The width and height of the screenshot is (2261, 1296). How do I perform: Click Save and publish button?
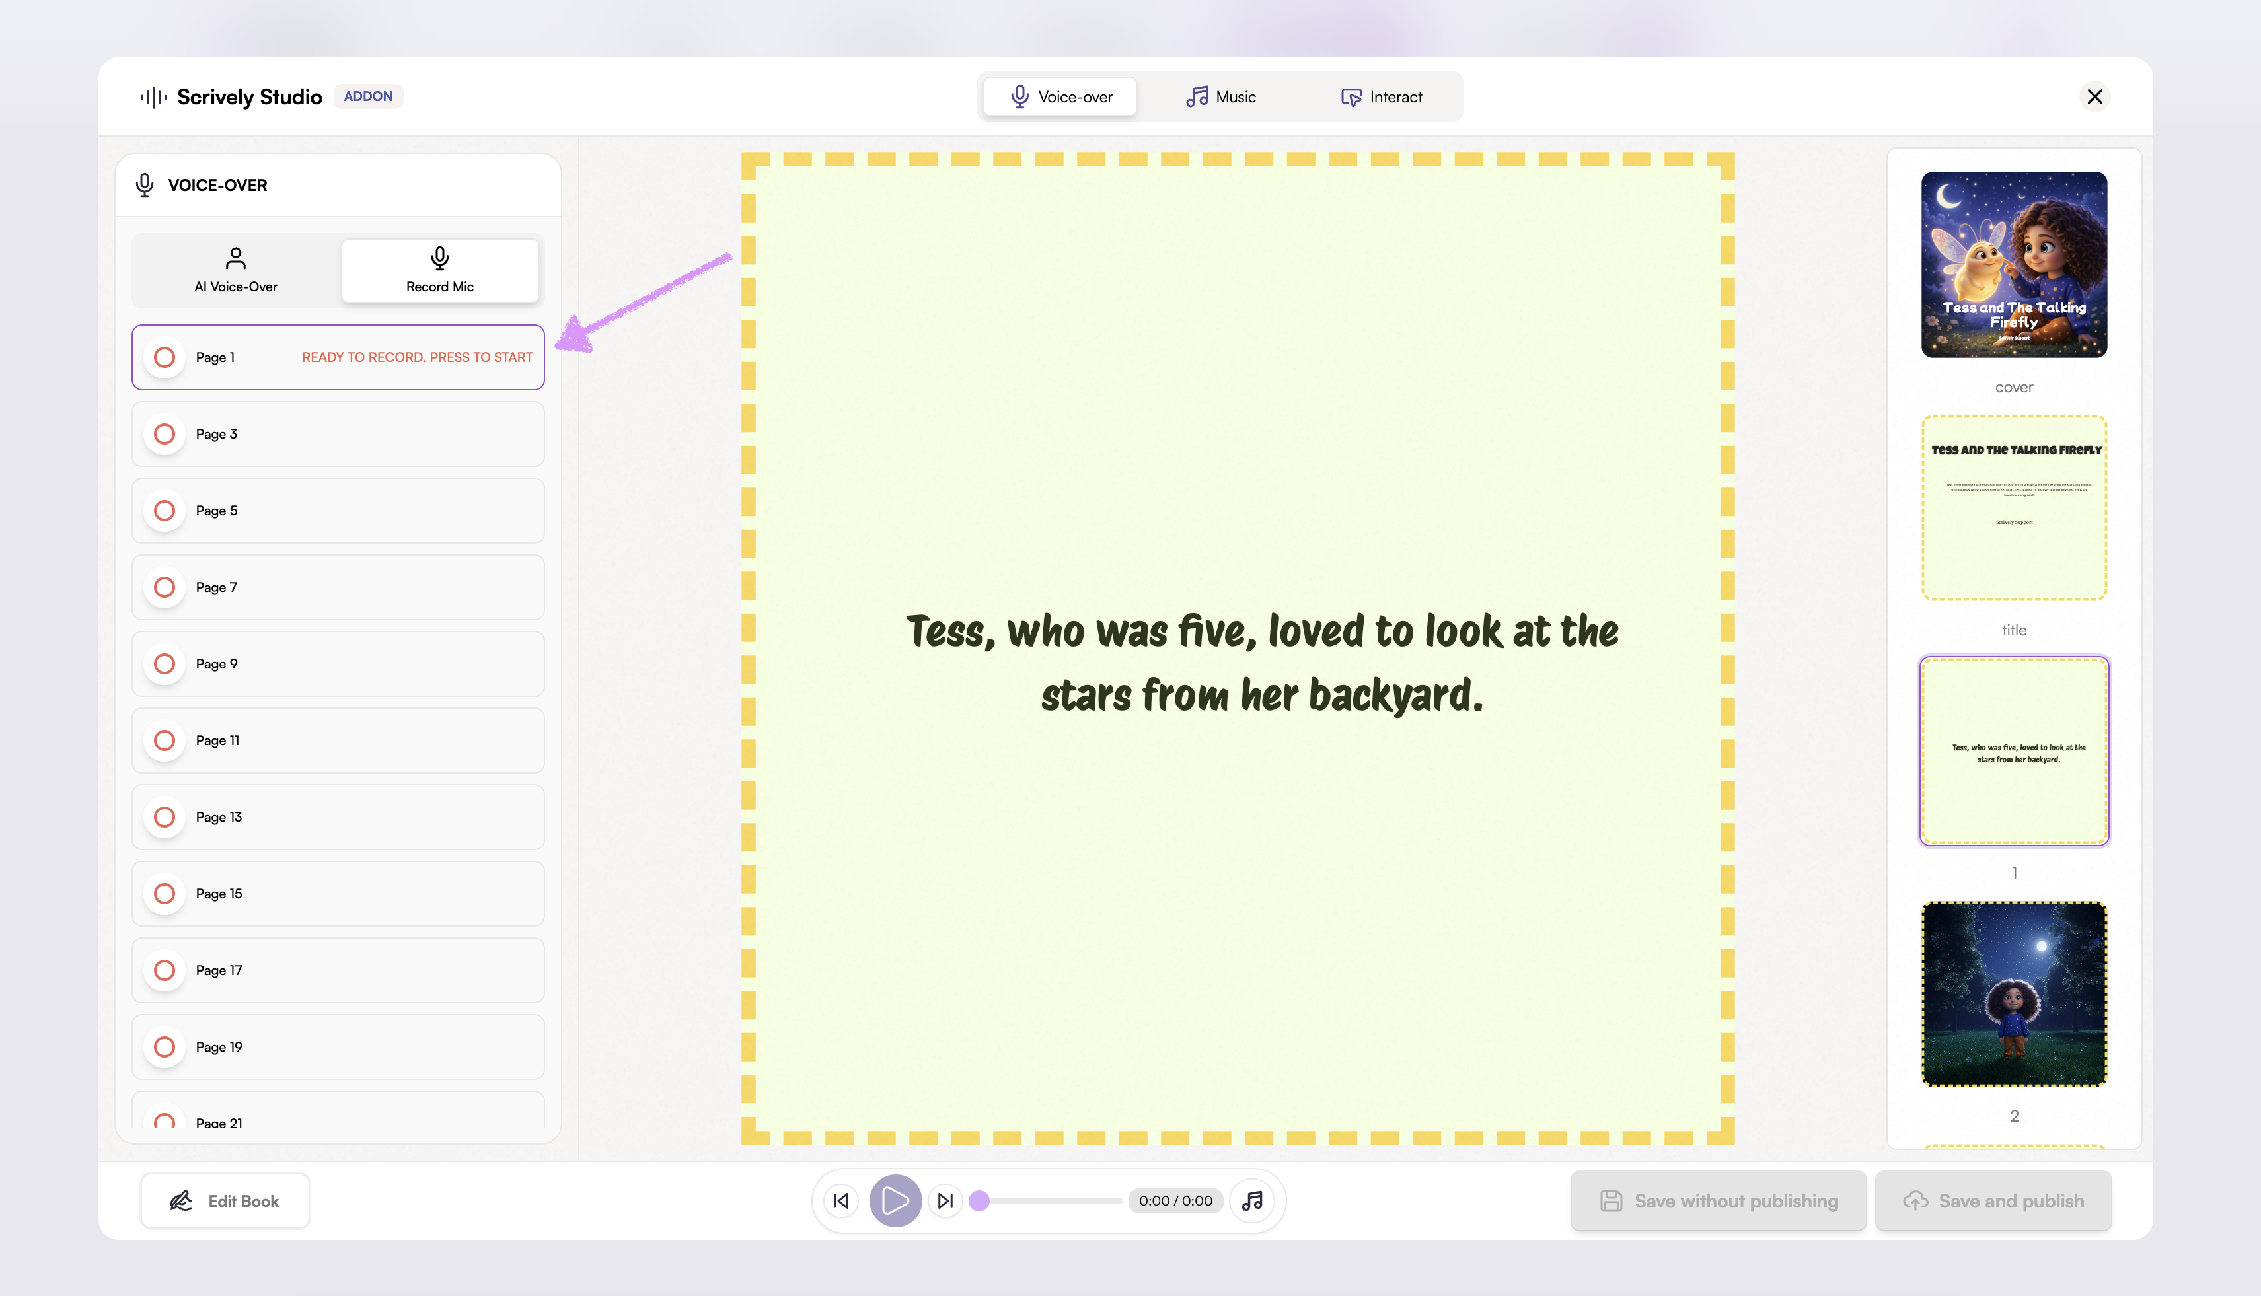click(x=1993, y=1201)
